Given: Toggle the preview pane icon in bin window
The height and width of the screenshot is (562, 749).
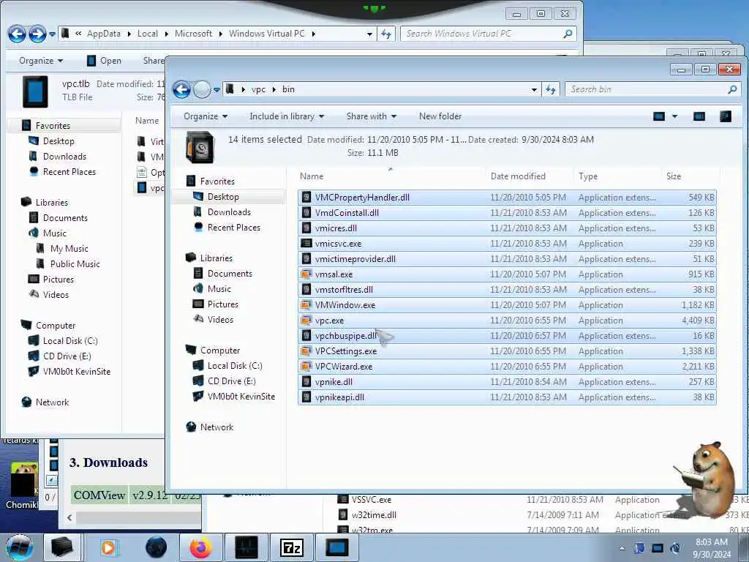Looking at the screenshot, I should click(699, 116).
